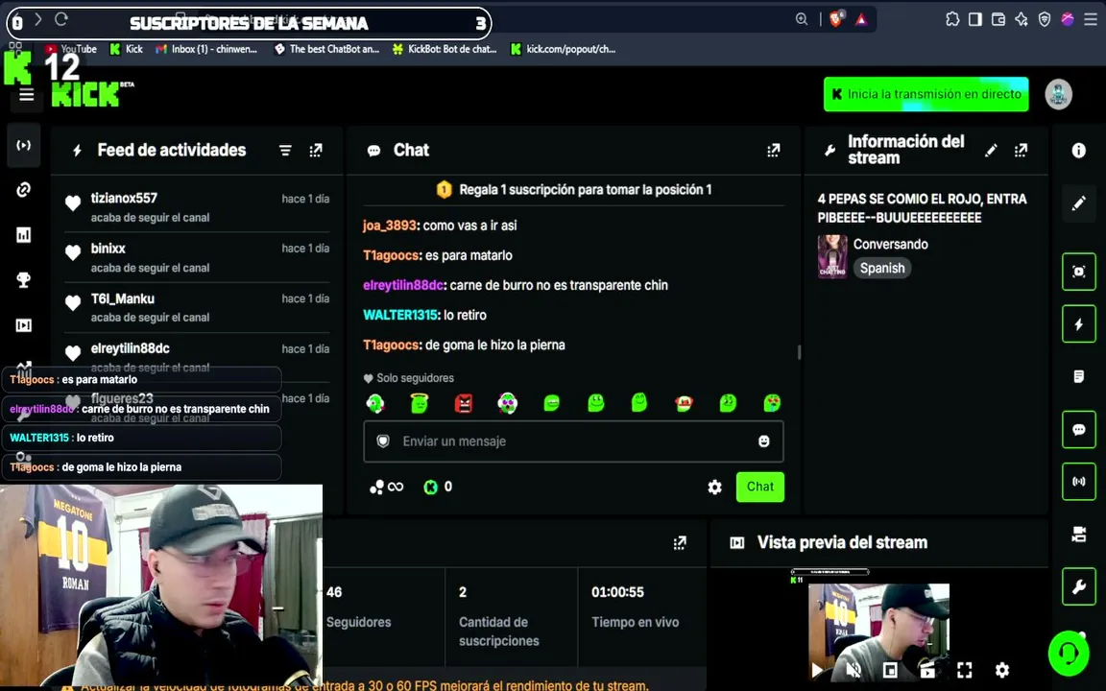Toggle the lightning activity feed panel

point(1078,323)
